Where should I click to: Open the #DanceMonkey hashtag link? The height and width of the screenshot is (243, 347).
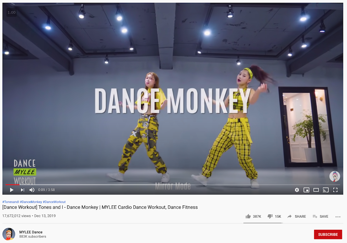click(x=31, y=202)
